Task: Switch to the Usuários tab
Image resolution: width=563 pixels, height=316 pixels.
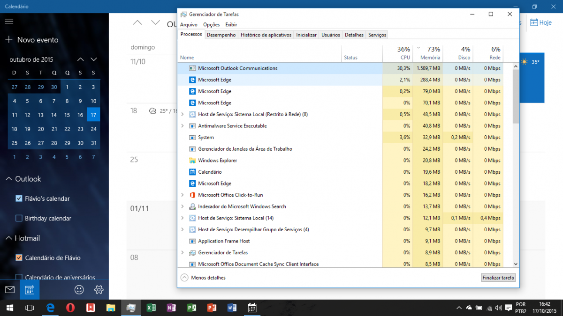Action: [331, 35]
